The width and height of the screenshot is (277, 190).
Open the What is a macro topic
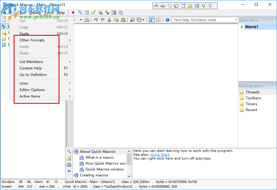99,157
